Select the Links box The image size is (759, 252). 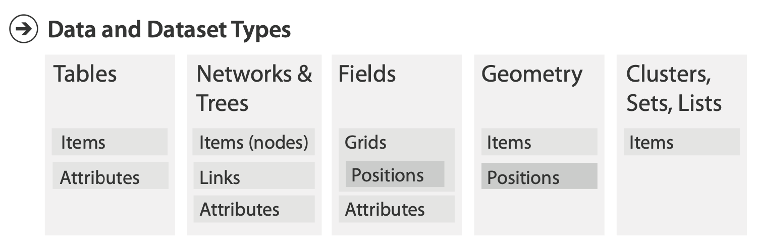(253, 177)
